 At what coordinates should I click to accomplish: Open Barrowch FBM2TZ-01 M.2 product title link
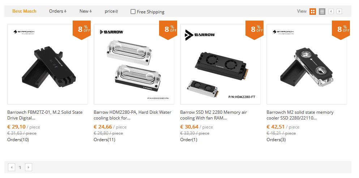pyautogui.click(x=45, y=115)
